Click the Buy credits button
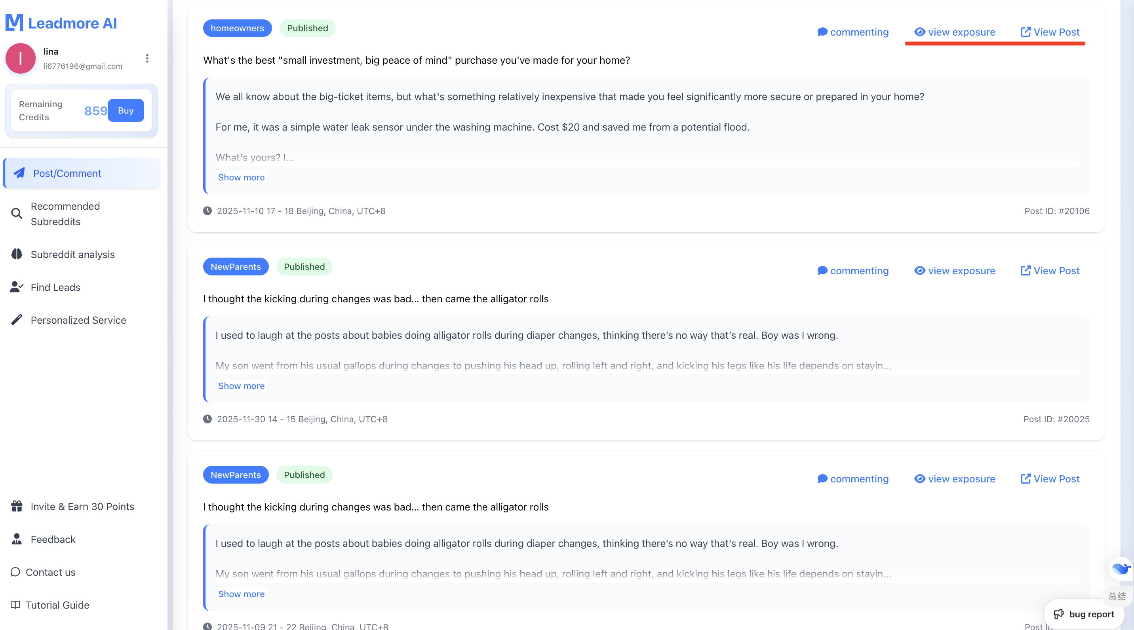 [x=126, y=110]
